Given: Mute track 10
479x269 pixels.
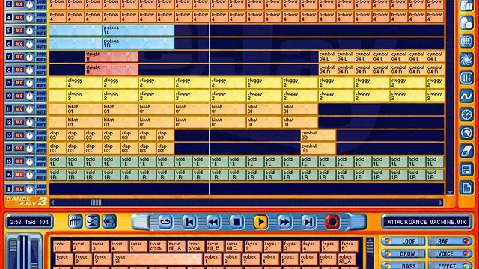Looking at the screenshot, I should coord(41,99).
